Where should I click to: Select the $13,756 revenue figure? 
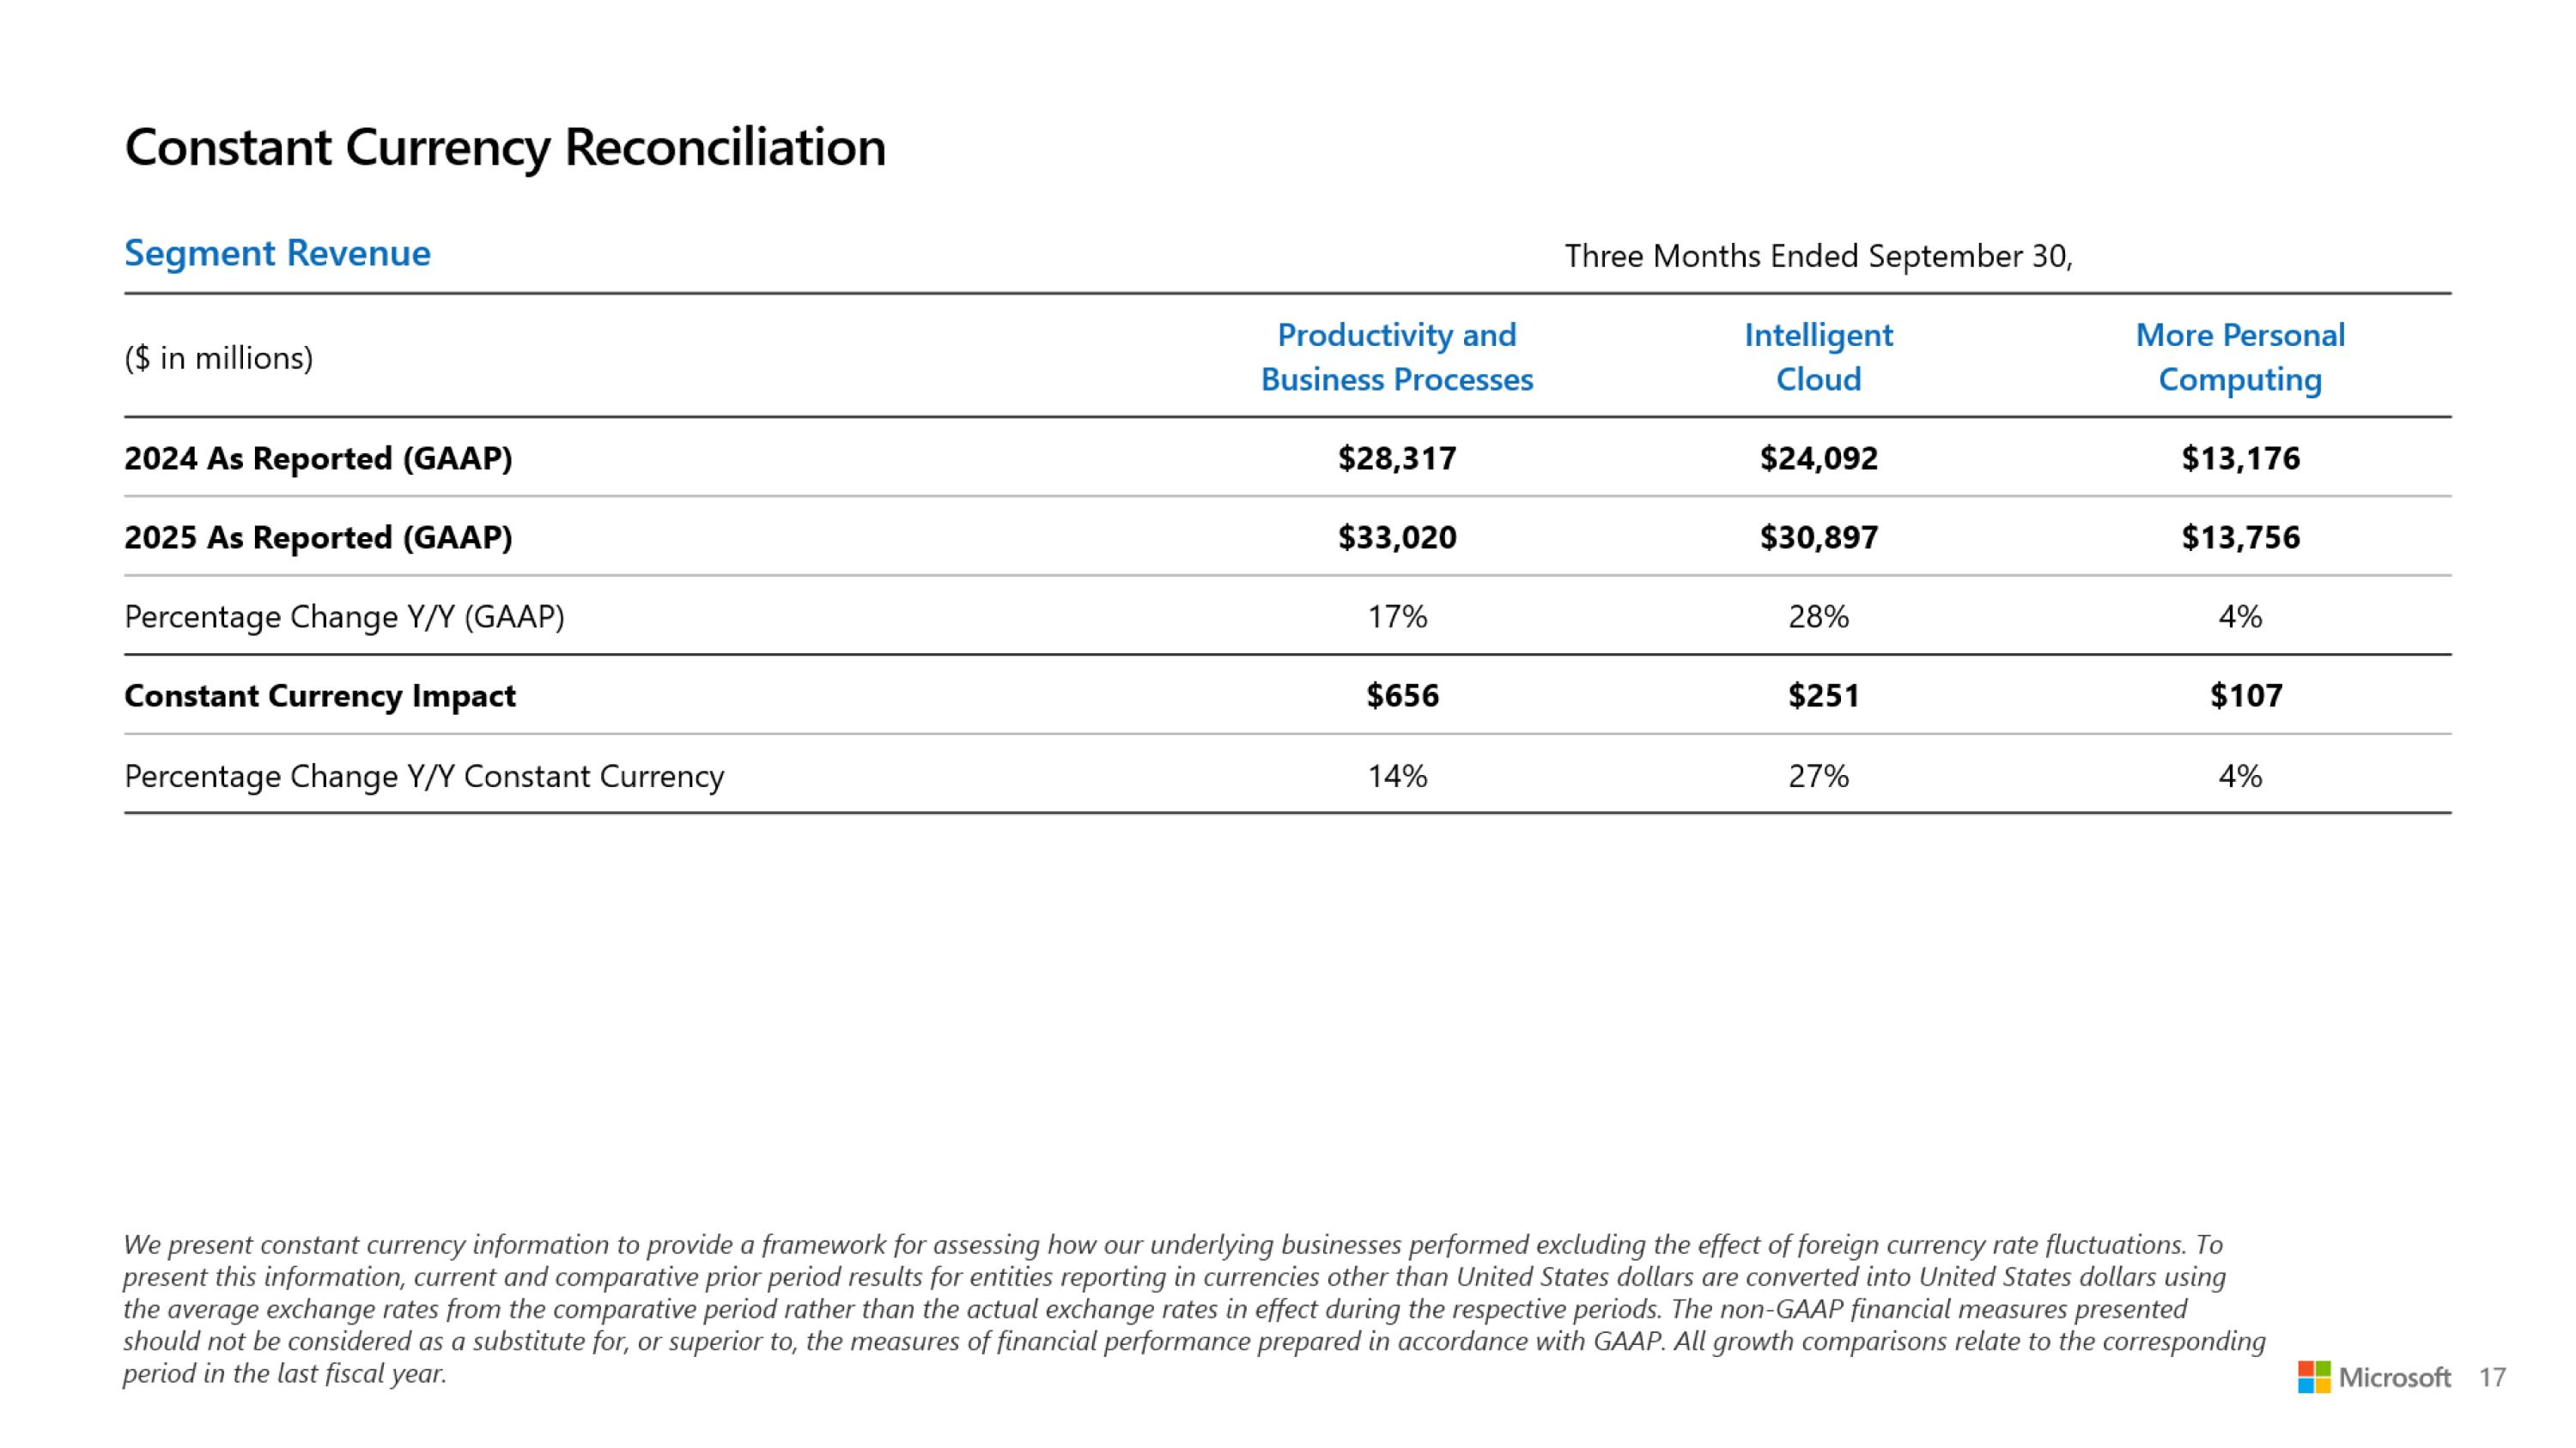2240,536
